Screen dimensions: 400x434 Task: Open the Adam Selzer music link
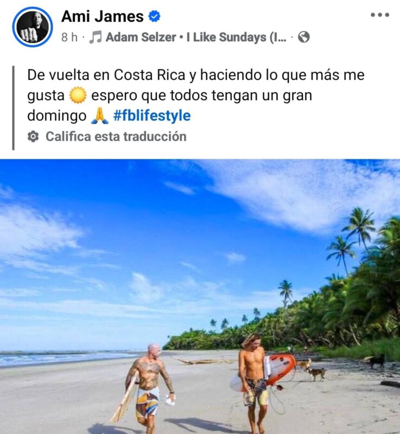coord(141,37)
